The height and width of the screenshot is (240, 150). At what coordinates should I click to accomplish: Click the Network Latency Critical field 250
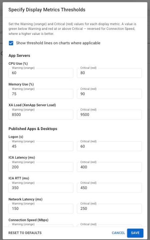tap(109, 208)
